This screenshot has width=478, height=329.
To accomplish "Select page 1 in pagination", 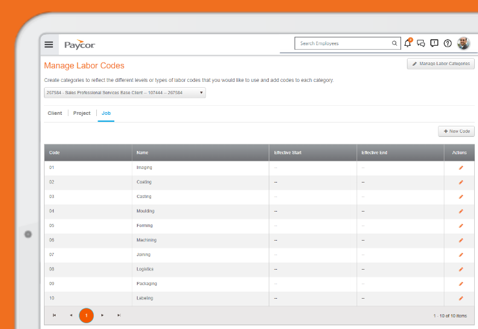I will [87, 315].
